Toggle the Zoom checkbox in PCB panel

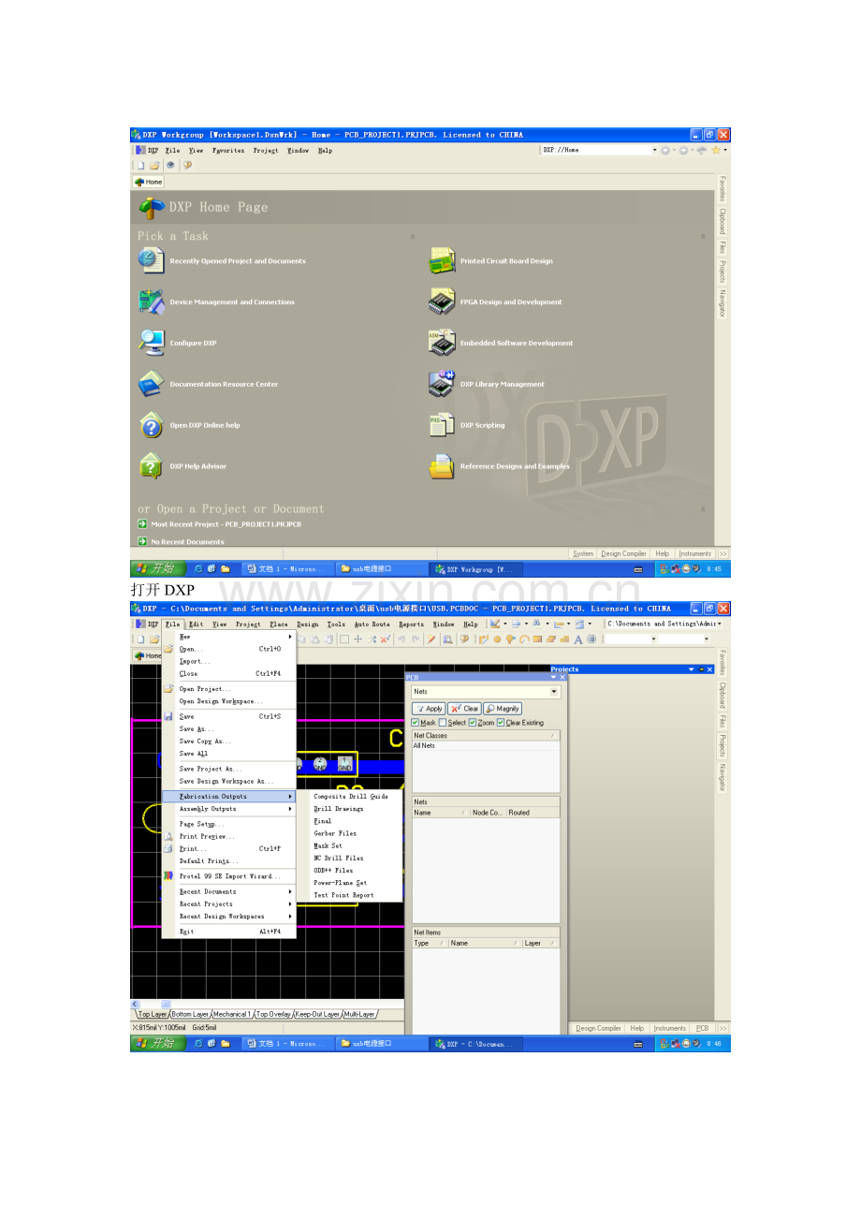473,723
